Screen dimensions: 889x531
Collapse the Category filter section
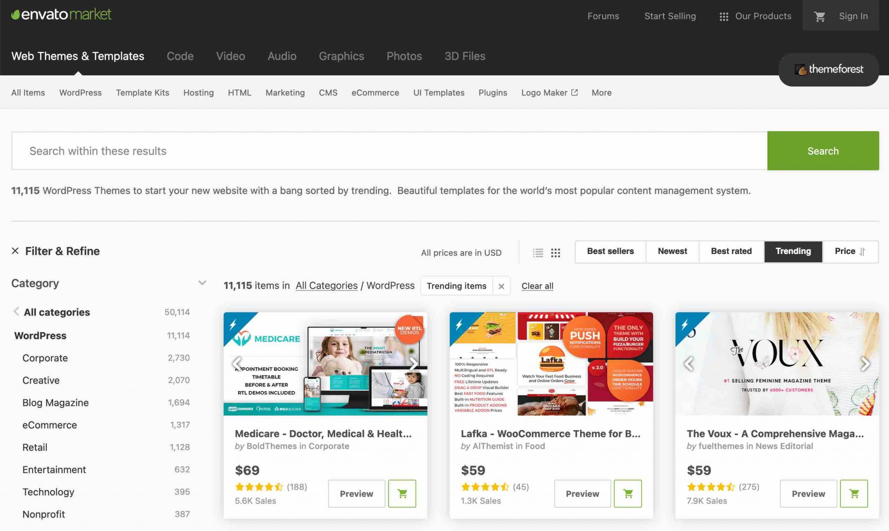pyautogui.click(x=202, y=283)
